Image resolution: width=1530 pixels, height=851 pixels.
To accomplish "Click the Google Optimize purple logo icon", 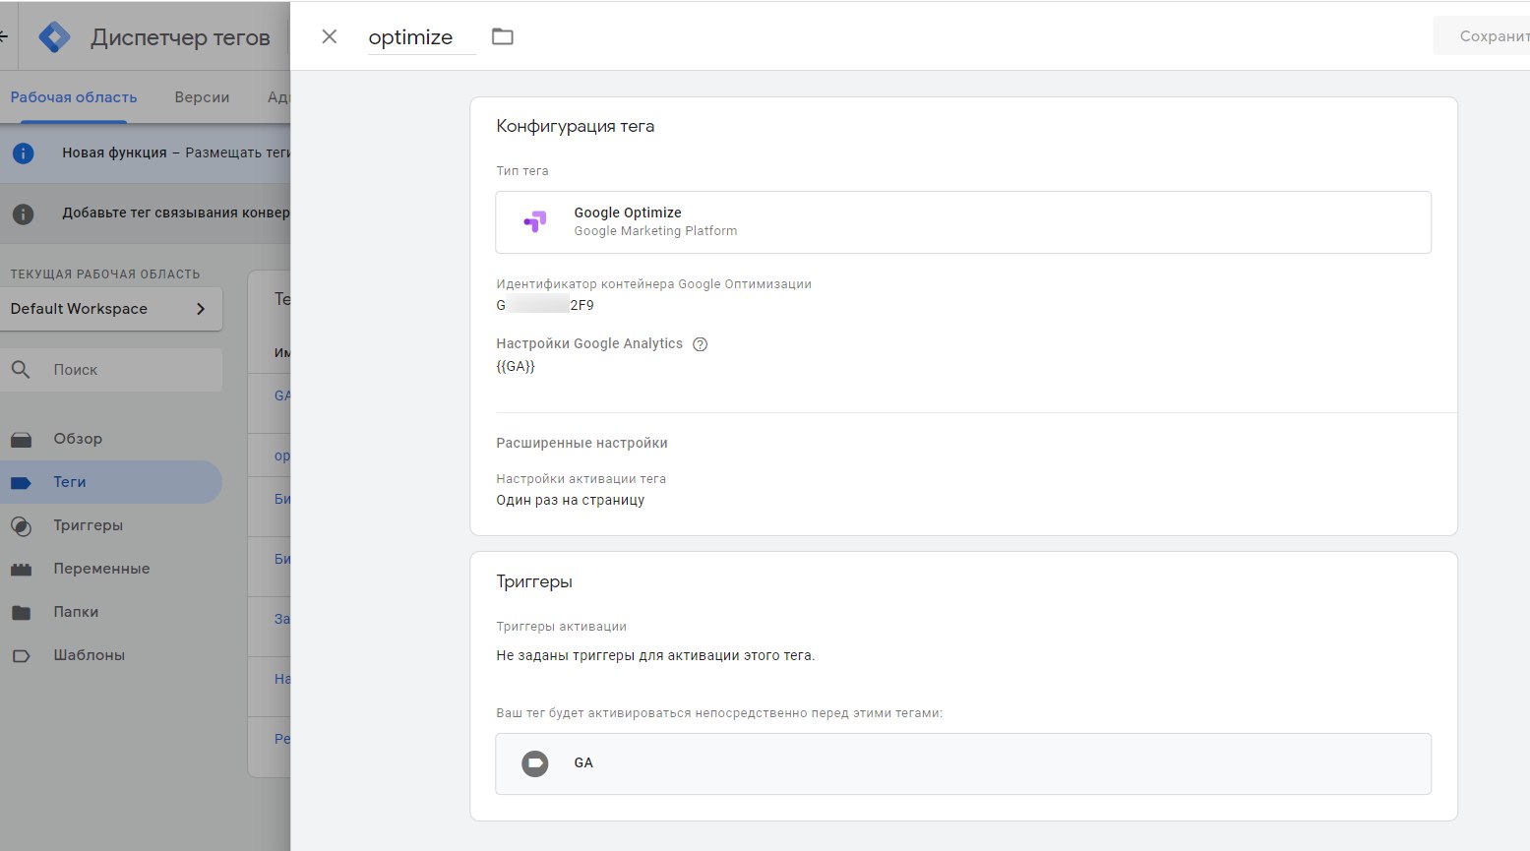I will pos(535,222).
